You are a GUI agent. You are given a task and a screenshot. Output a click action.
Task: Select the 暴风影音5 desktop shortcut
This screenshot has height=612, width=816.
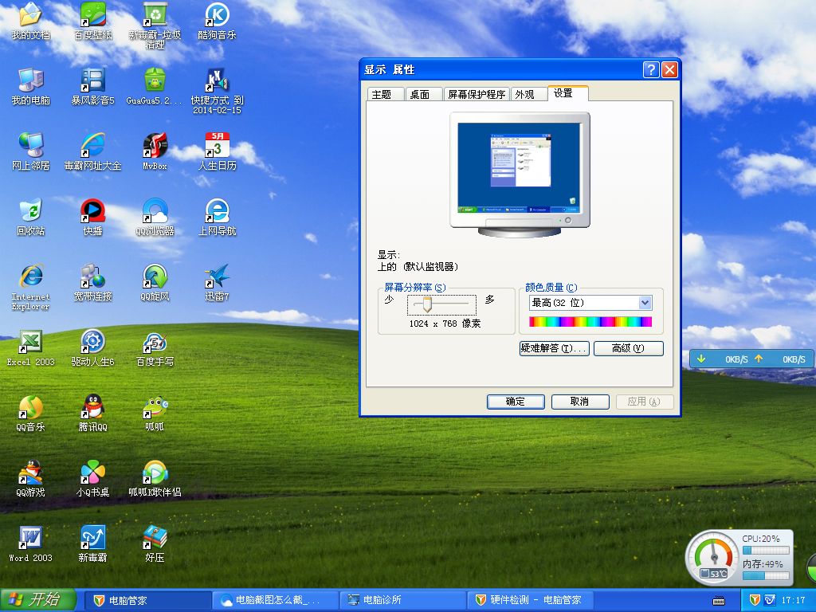pos(92,86)
